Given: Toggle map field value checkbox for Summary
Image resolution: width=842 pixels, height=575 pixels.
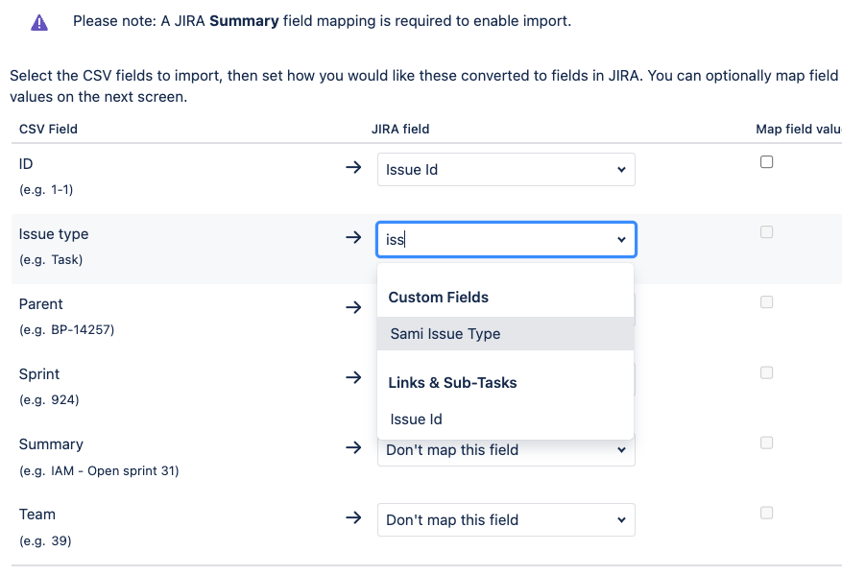Looking at the screenshot, I should 767,443.
